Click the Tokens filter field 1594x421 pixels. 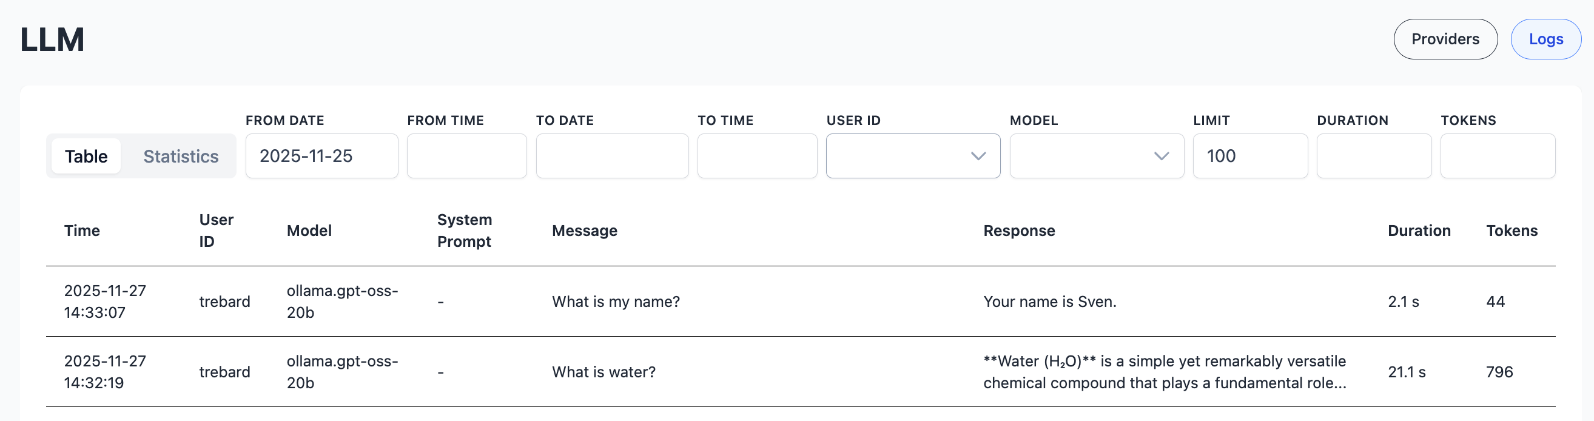click(1497, 156)
